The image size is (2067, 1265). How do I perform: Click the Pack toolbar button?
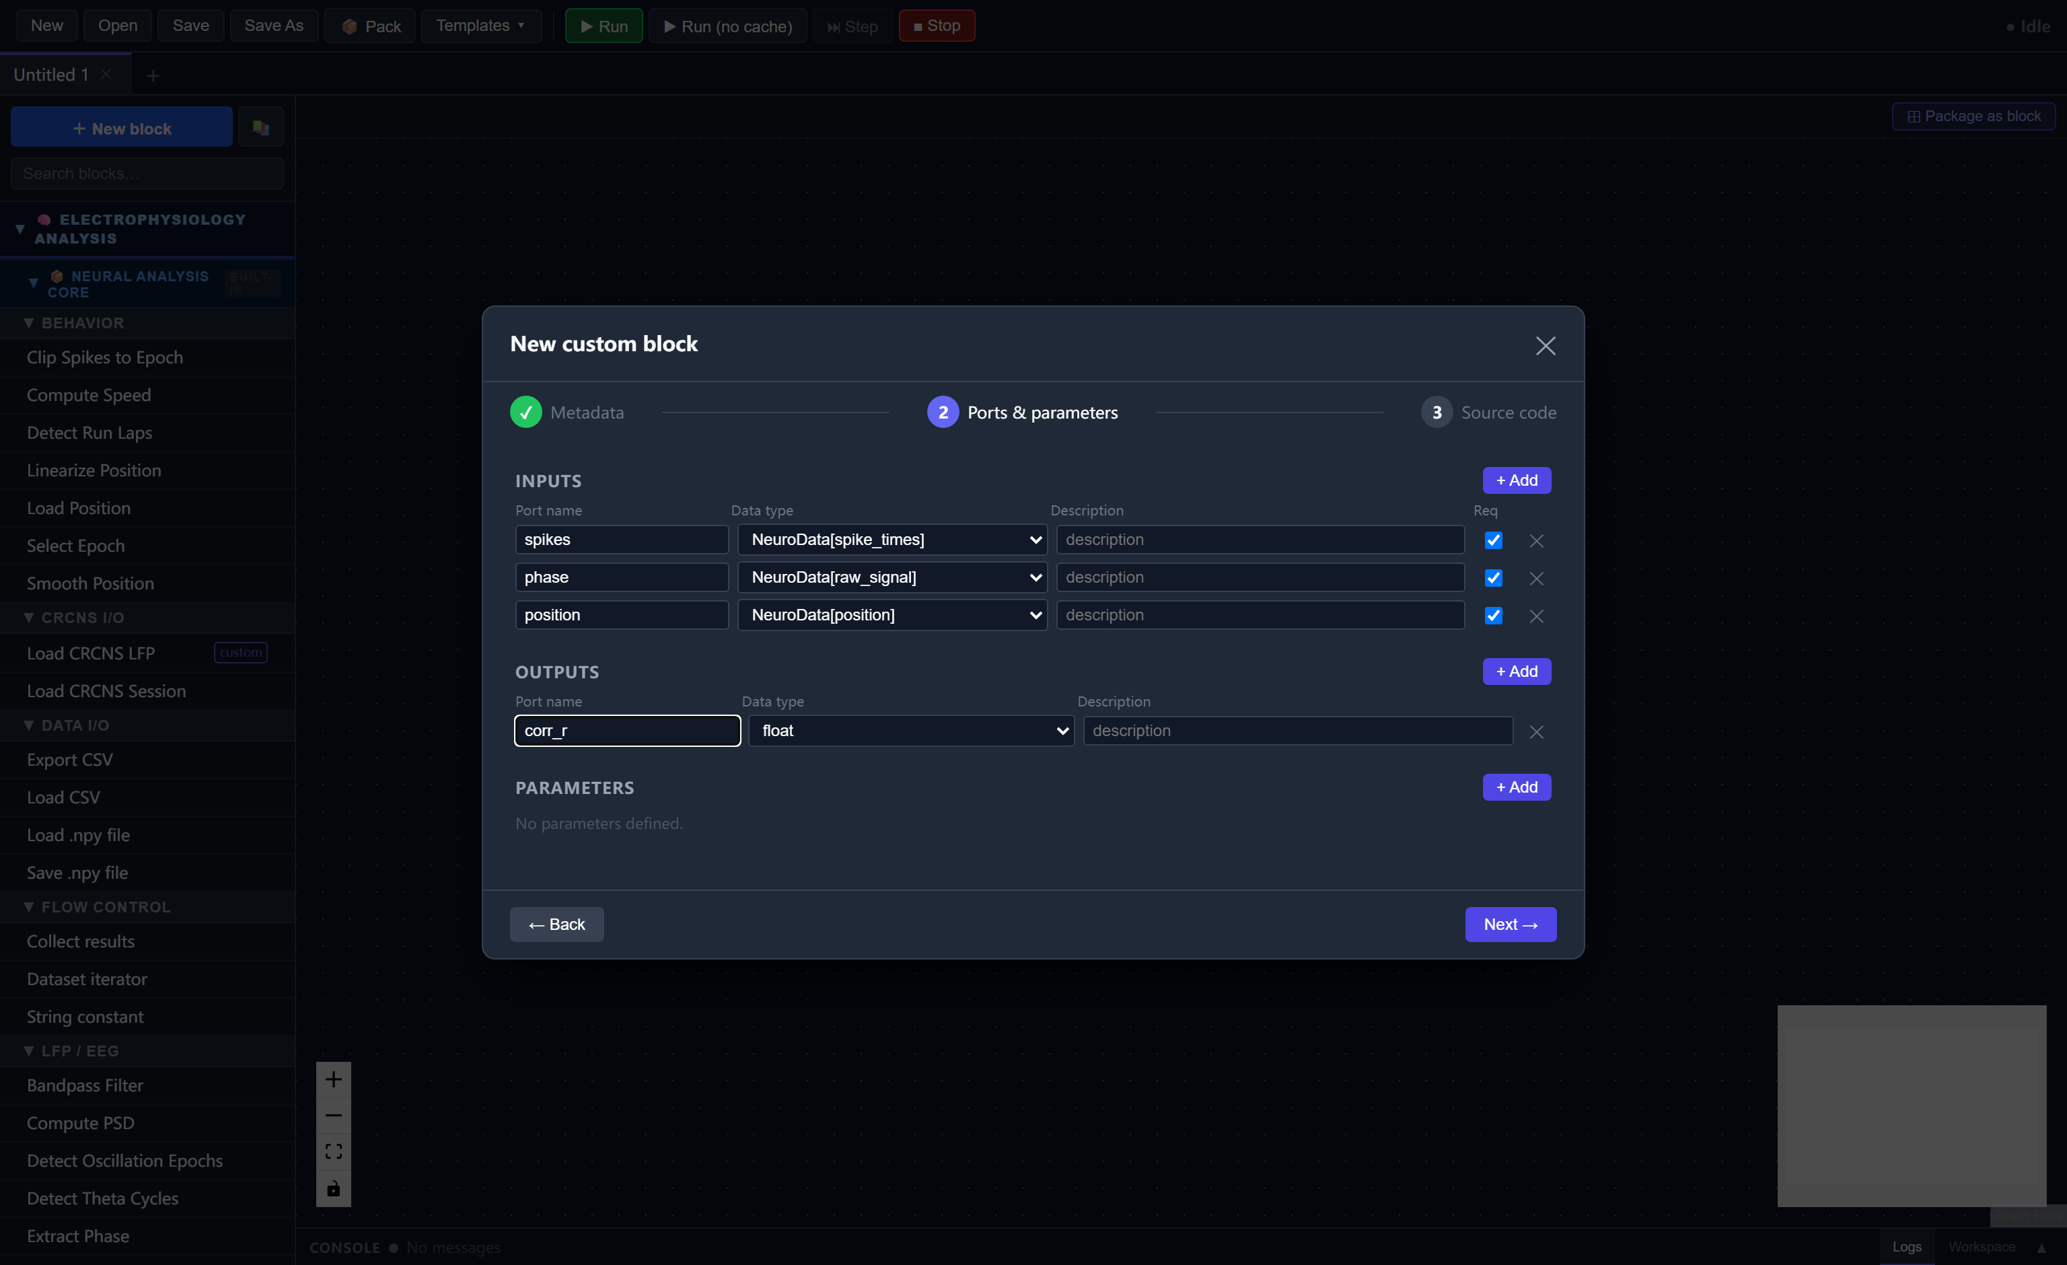click(371, 26)
